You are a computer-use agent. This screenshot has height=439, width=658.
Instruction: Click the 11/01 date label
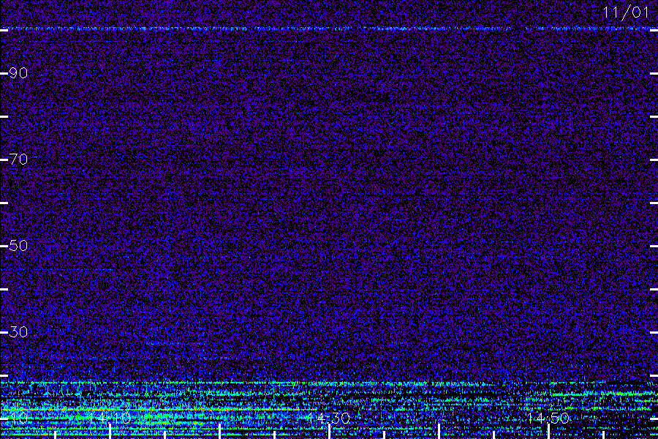[x=626, y=12]
